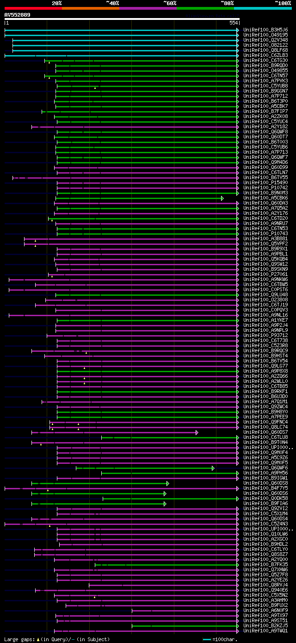The height and width of the screenshot is (643, 296).
Task: Open hit label UniRef100_B9SKN9
Action: click(265, 269)
